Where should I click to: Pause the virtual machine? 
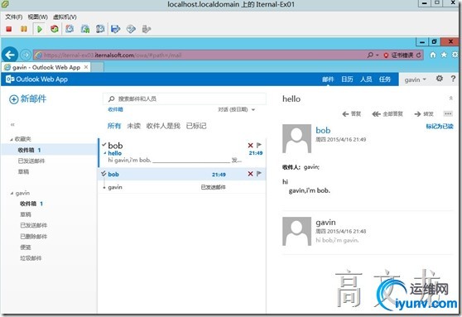click(x=23, y=29)
